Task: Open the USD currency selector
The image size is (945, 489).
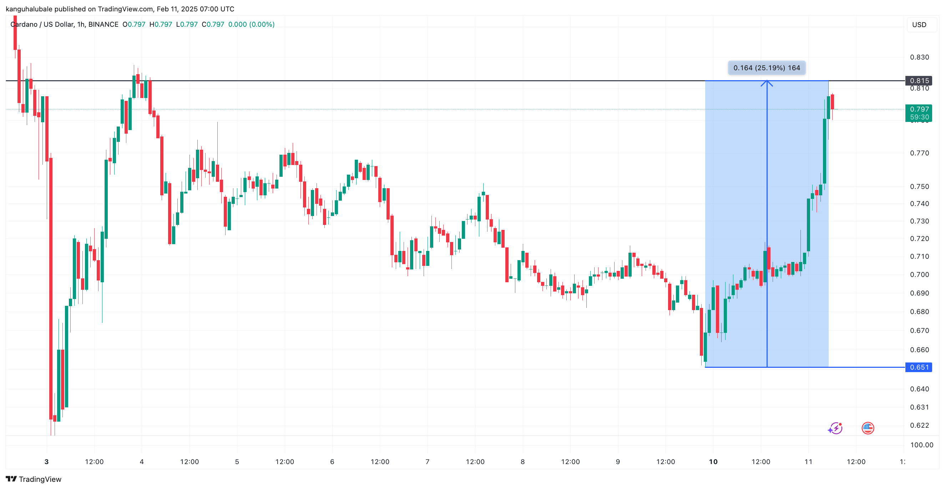Action: (x=919, y=25)
